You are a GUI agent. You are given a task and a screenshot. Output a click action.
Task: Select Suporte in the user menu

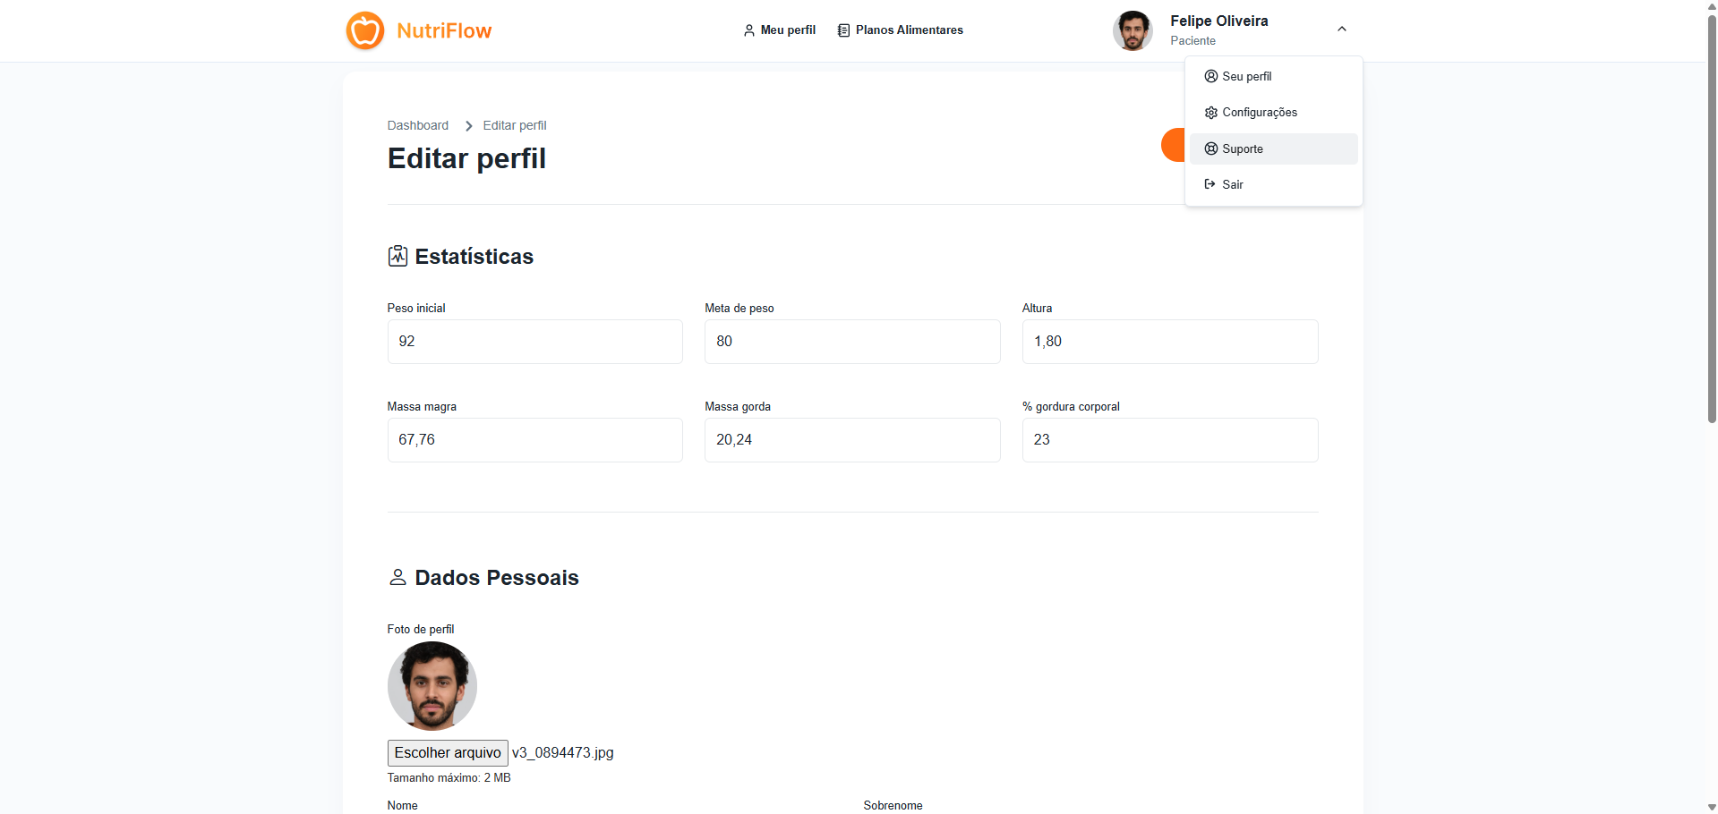tap(1243, 149)
